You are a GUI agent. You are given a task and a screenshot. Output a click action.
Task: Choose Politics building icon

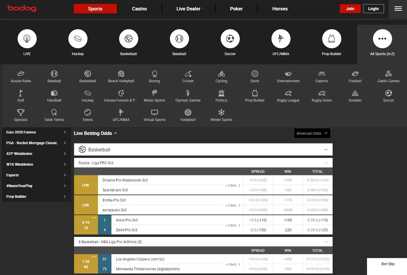point(221,93)
